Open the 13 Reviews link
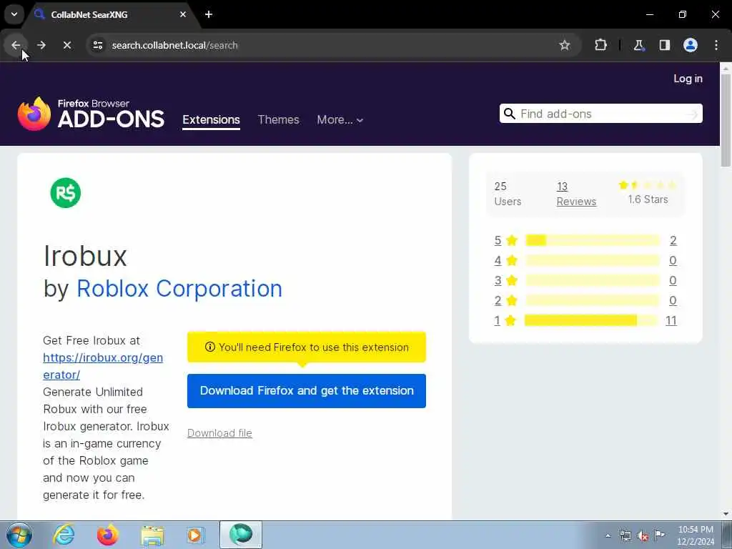732x549 pixels. pyautogui.click(x=576, y=194)
